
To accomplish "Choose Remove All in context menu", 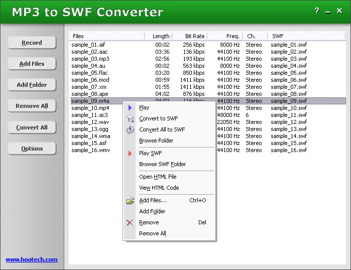I will 152,233.
